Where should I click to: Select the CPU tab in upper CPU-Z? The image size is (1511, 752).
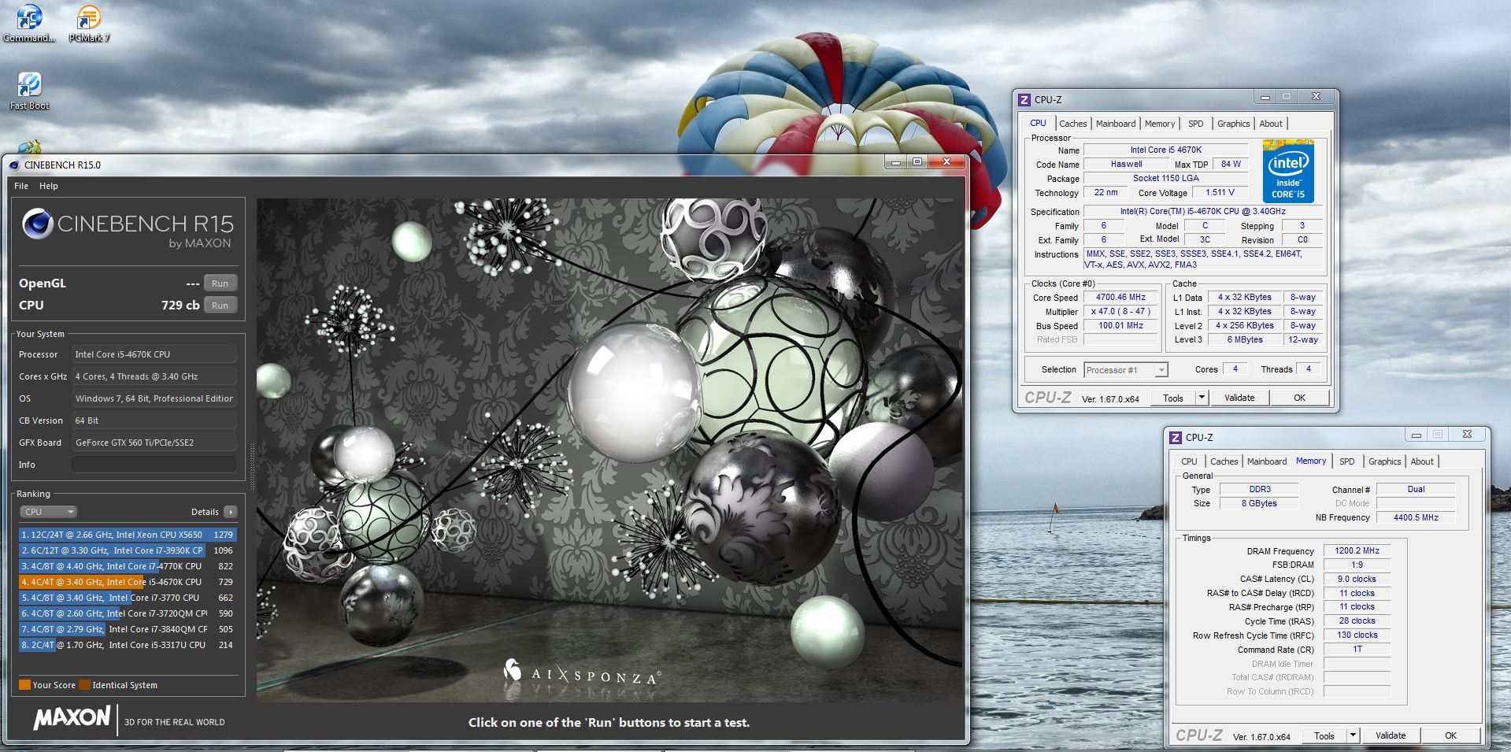1038,123
